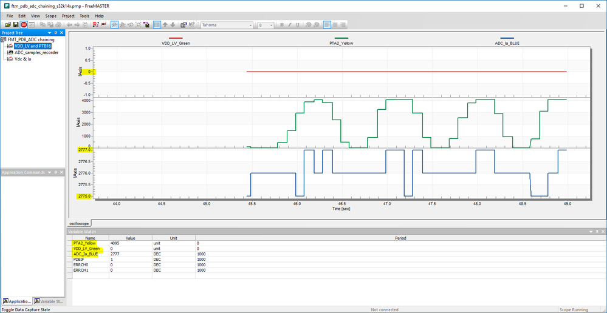607x313 pixels.
Task: Select the ERRCH0 variable row
Action: [338, 265]
